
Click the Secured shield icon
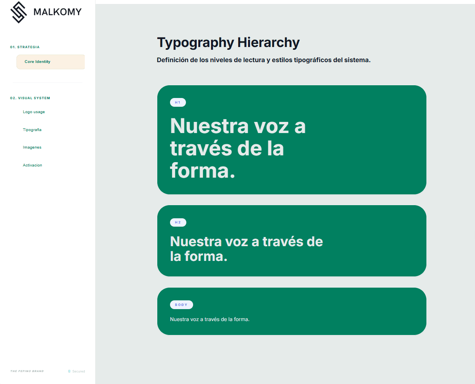(69, 371)
